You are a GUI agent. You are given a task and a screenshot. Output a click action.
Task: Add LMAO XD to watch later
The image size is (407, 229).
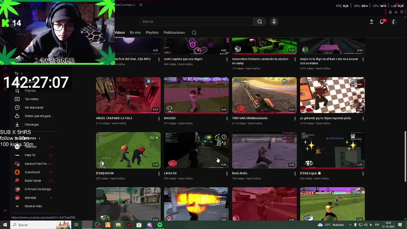pyautogui.click(x=224, y=137)
